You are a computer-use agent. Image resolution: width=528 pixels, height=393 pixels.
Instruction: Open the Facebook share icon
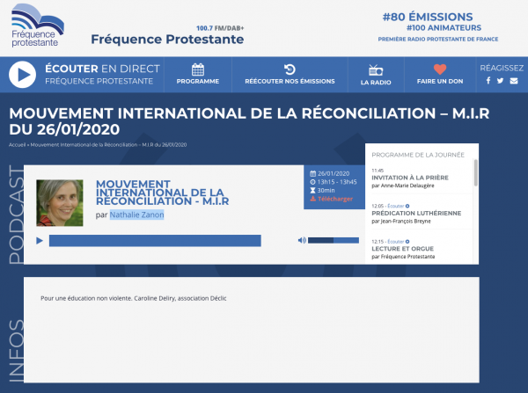tap(488, 80)
